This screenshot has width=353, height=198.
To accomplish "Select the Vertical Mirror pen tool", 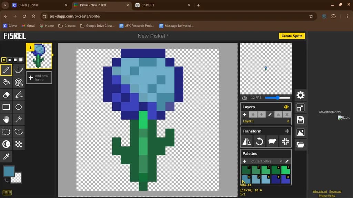I will pos(19,70).
